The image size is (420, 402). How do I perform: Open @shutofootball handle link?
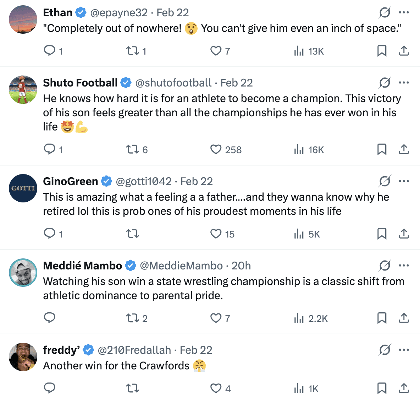[173, 83]
